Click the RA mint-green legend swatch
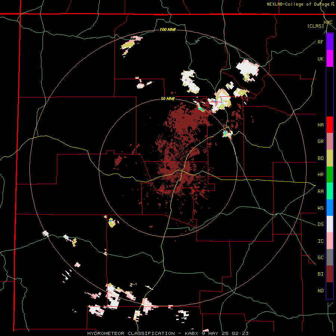Screen dimensions: 336x336 click(330, 191)
